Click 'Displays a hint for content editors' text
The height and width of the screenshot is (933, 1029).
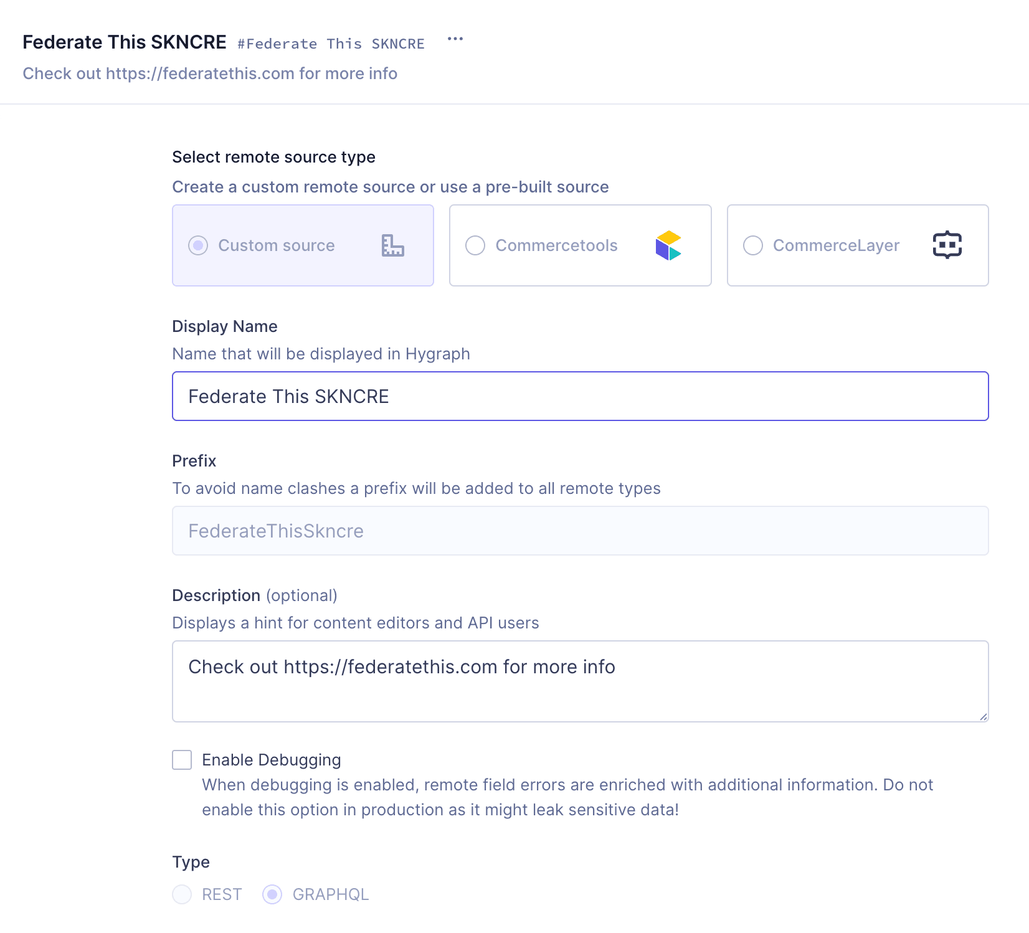(356, 623)
